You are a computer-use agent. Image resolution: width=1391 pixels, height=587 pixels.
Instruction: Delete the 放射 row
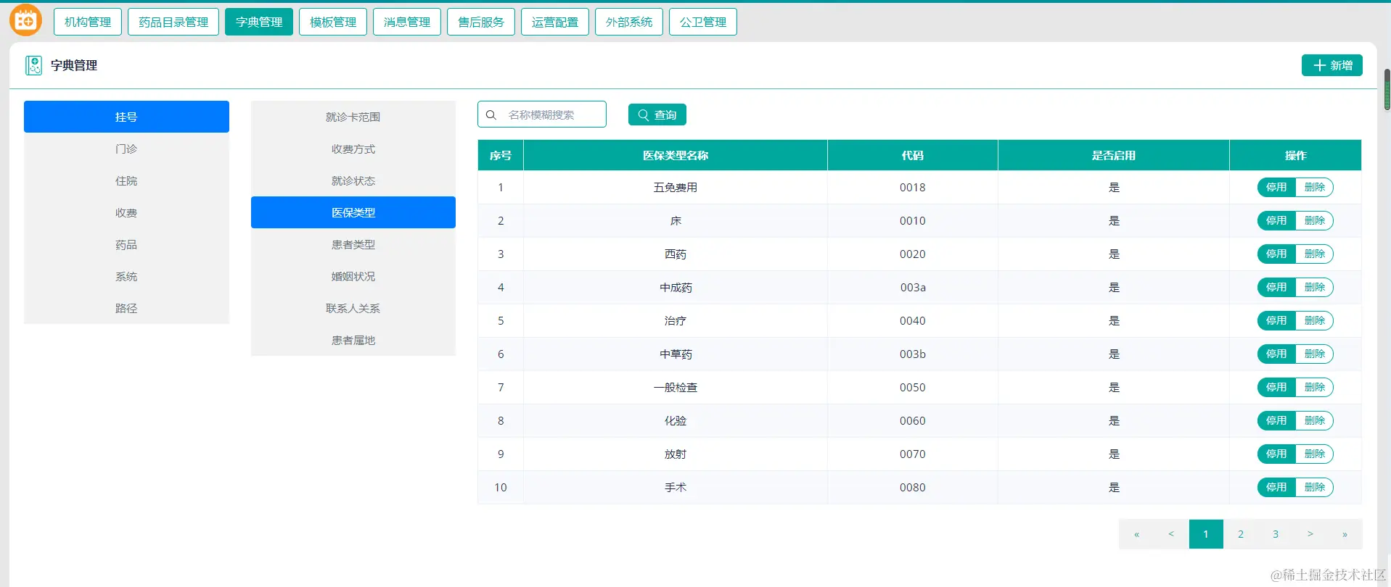tap(1315, 454)
